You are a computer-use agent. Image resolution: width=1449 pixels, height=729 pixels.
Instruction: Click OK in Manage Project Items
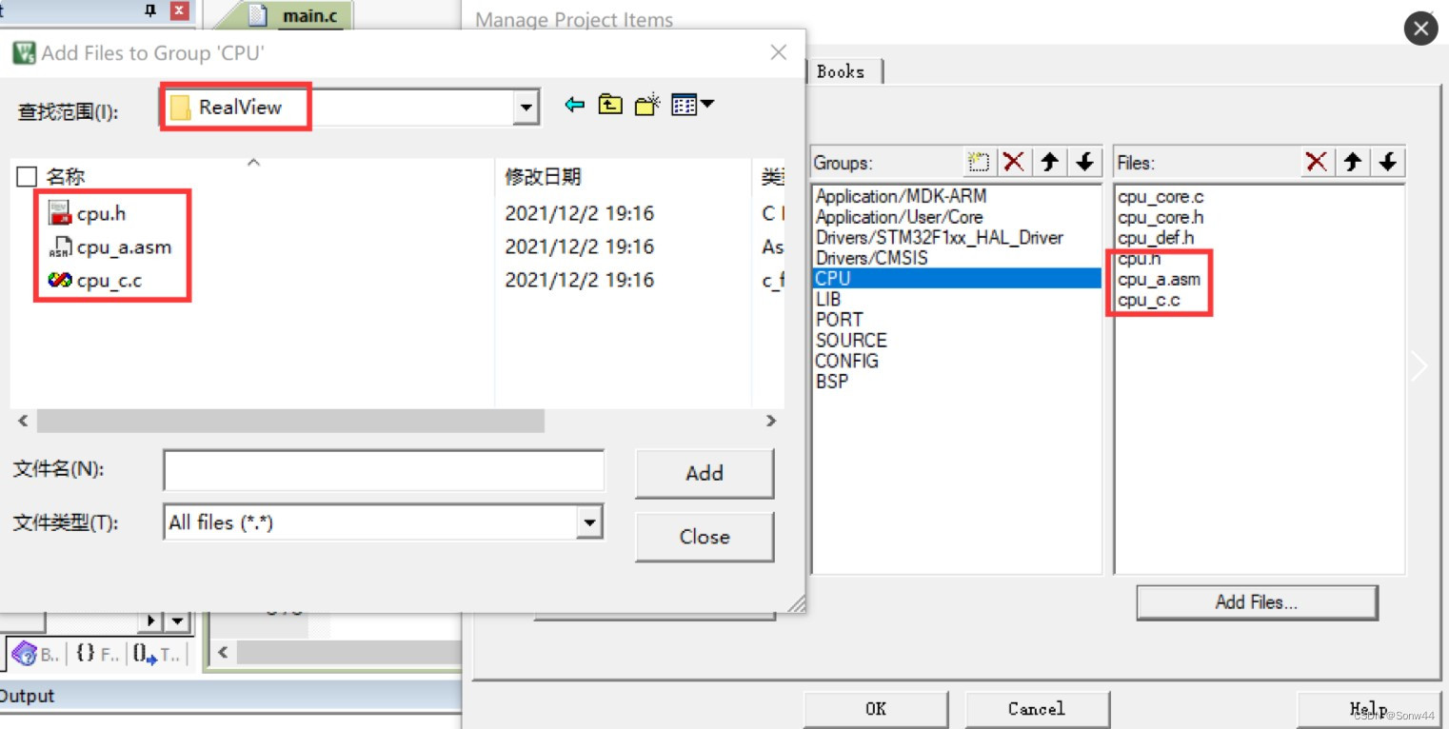(x=876, y=709)
